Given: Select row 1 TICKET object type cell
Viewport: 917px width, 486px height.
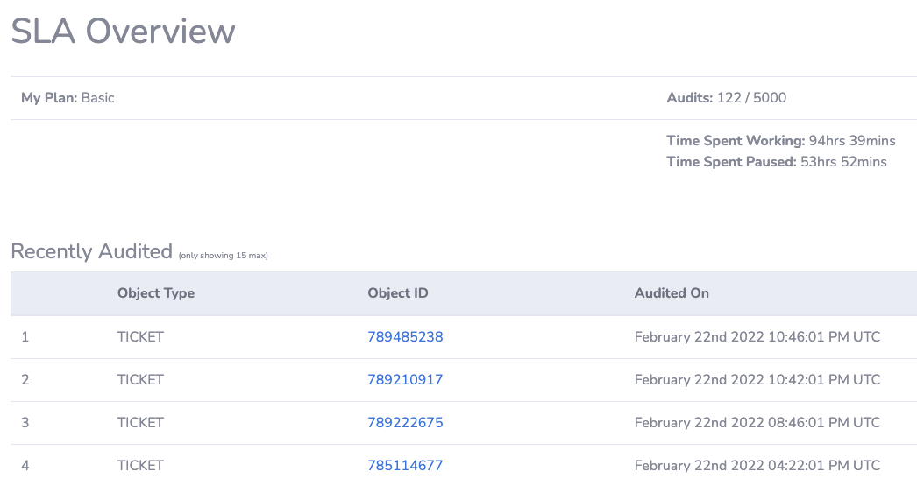Looking at the screenshot, I should 140,337.
